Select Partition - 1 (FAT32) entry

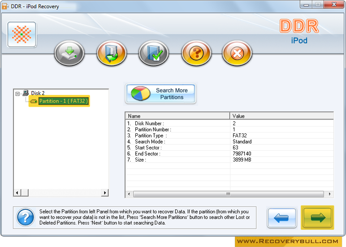pos(64,101)
